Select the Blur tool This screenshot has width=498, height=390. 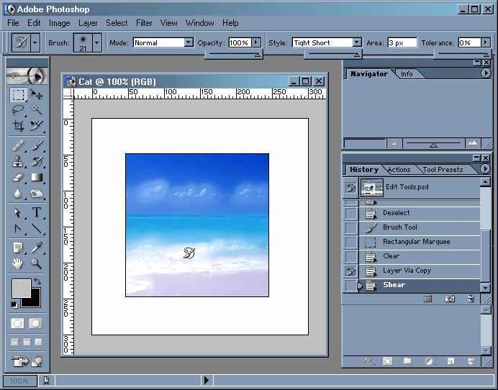coord(18,193)
